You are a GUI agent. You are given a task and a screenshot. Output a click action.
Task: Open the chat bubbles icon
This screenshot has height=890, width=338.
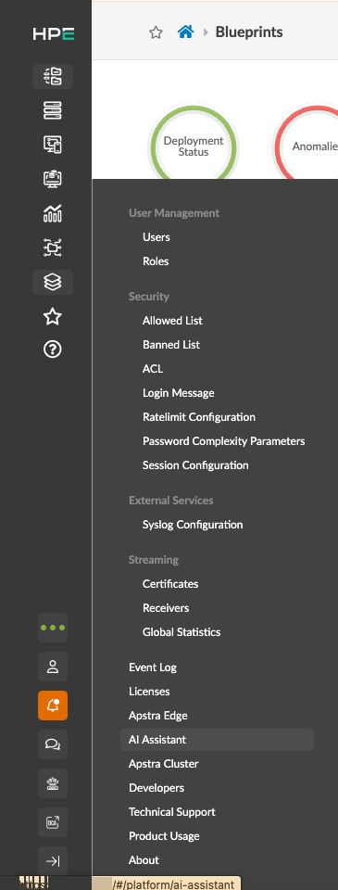point(53,744)
